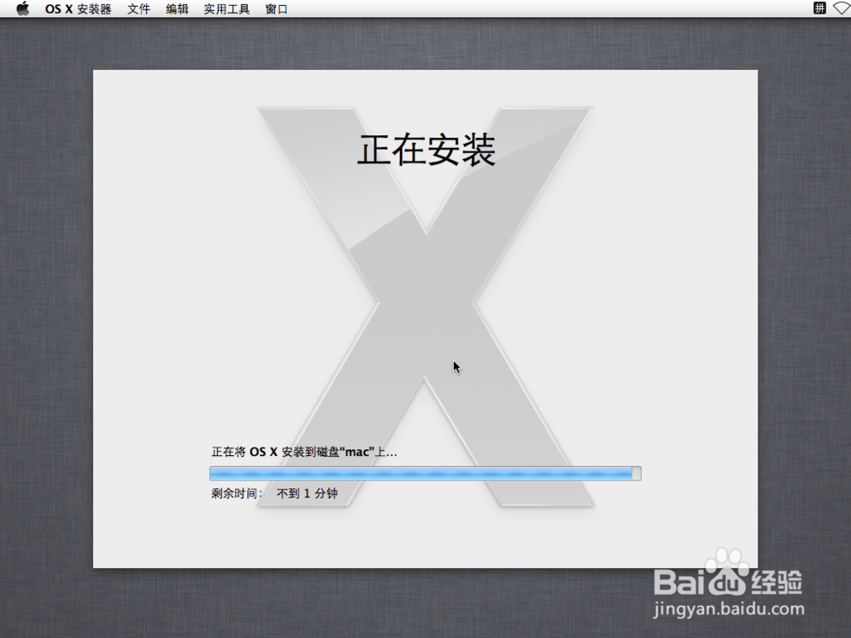Click the installation progress bar
Image resolution: width=851 pixels, height=638 pixels.
425,474
